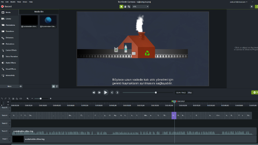This screenshot has height=145, width=258.
Task: Select the arrow Edit mode tool
Action: point(121,7)
